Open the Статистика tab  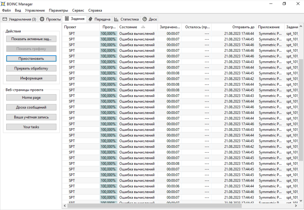pyautogui.click(x=126, y=19)
